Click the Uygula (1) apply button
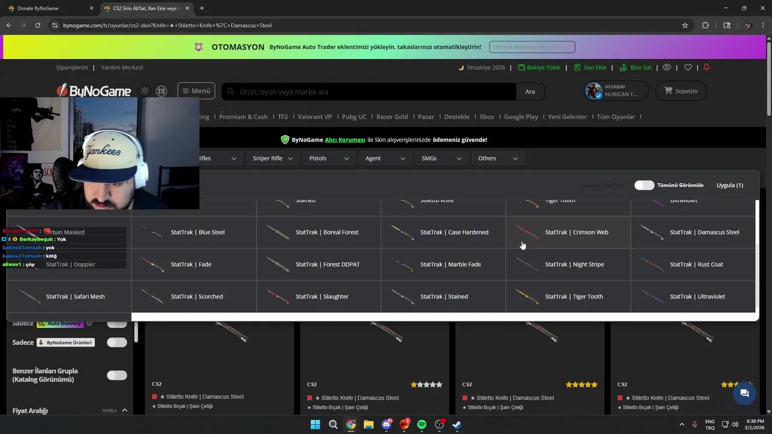This screenshot has width=772, height=434. [x=730, y=185]
